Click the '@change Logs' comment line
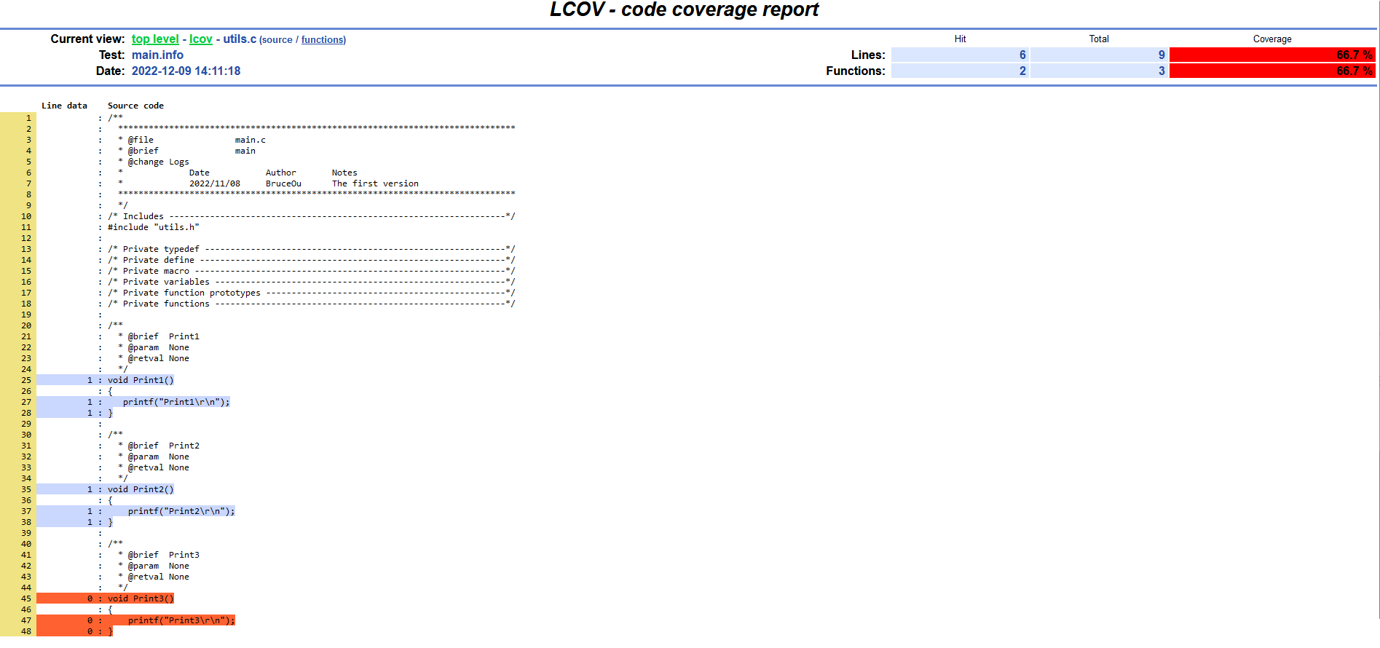This screenshot has width=1380, height=648. pos(154,162)
